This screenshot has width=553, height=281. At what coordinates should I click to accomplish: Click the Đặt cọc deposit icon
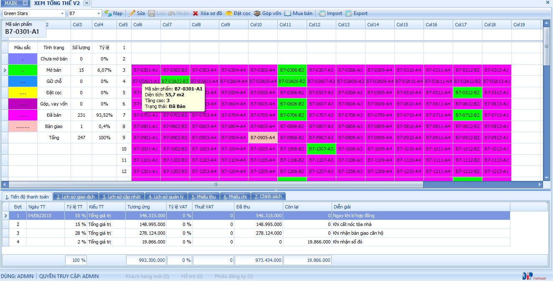(229, 13)
